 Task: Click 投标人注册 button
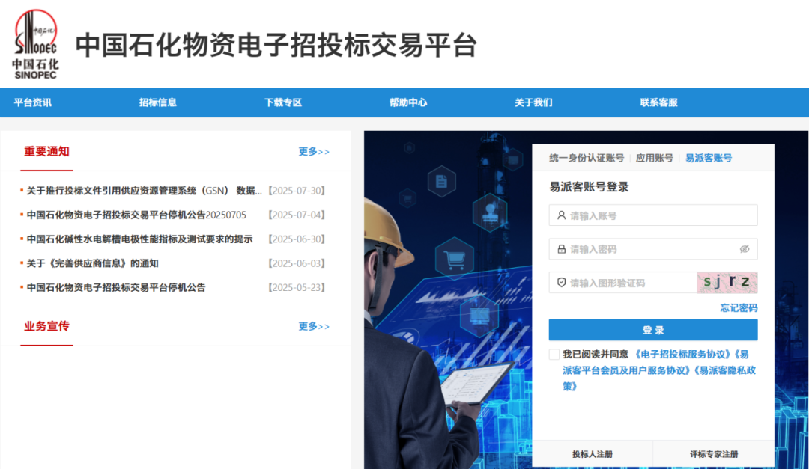pyautogui.click(x=593, y=454)
